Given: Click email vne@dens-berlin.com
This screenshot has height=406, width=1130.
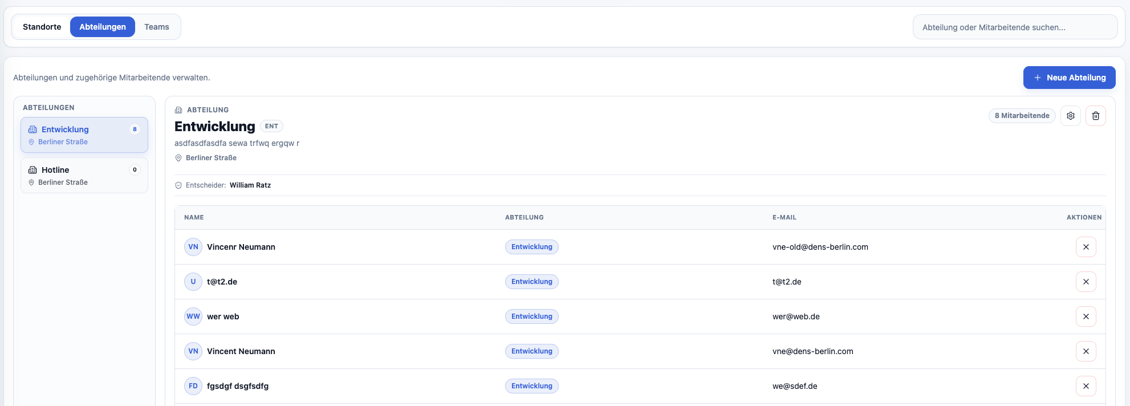Looking at the screenshot, I should pos(813,351).
